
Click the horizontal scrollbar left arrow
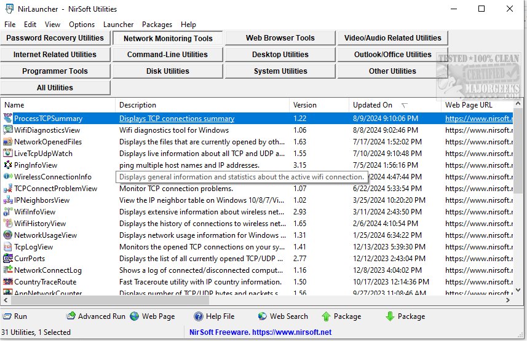[6, 300]
